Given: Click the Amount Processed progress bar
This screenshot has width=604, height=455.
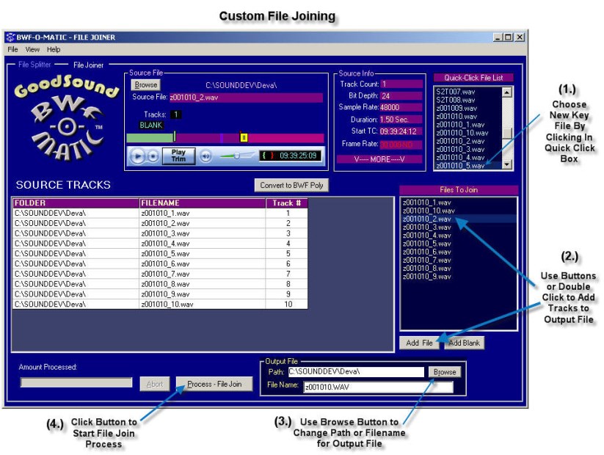Looking at the screenshot, I should [76, 382].
